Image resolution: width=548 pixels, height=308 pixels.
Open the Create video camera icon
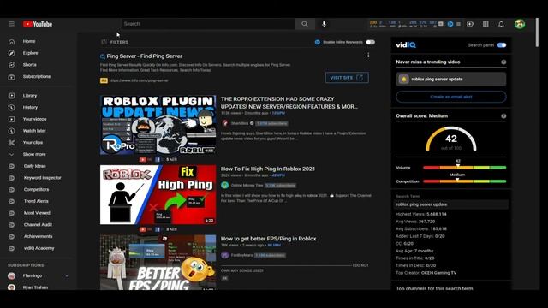point(470,24)
